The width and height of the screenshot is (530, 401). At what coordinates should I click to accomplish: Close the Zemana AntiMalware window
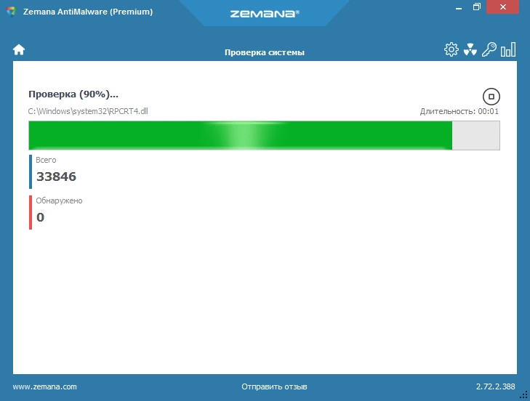pos(502,7)
